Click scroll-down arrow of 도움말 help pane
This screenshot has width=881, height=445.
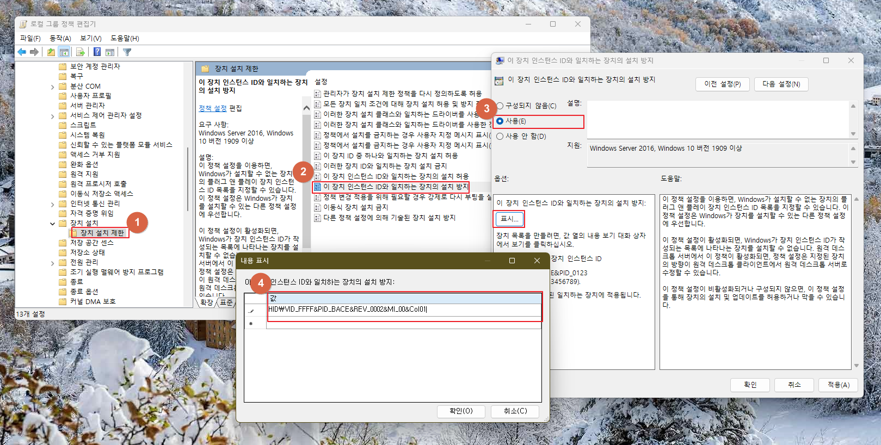point(857,366)
